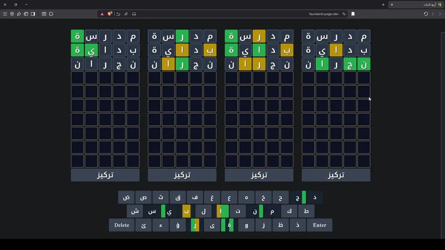The width and height of the screenshot is (445, 250).
Task: Click the VPN shield icon
Action: [x=12, y=14]
